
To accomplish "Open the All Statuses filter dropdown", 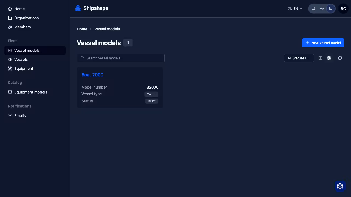I will pyautogui.click(x=299, y=58).
